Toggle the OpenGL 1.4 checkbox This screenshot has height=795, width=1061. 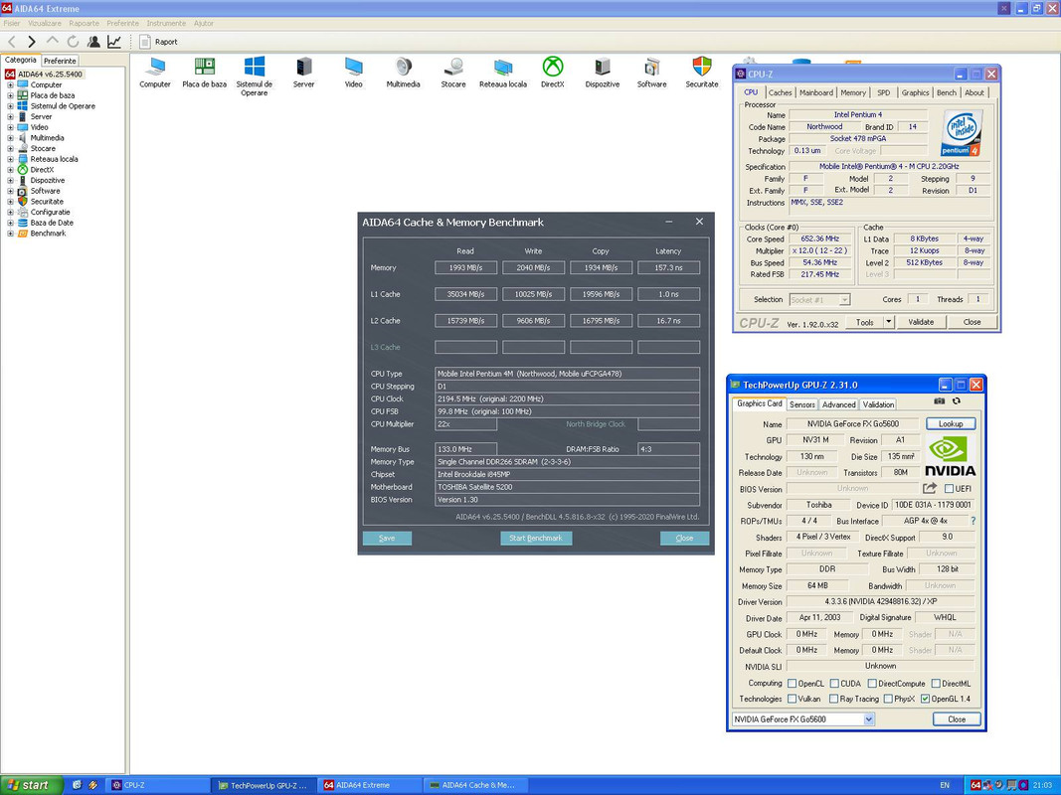(x=925, y=699)
